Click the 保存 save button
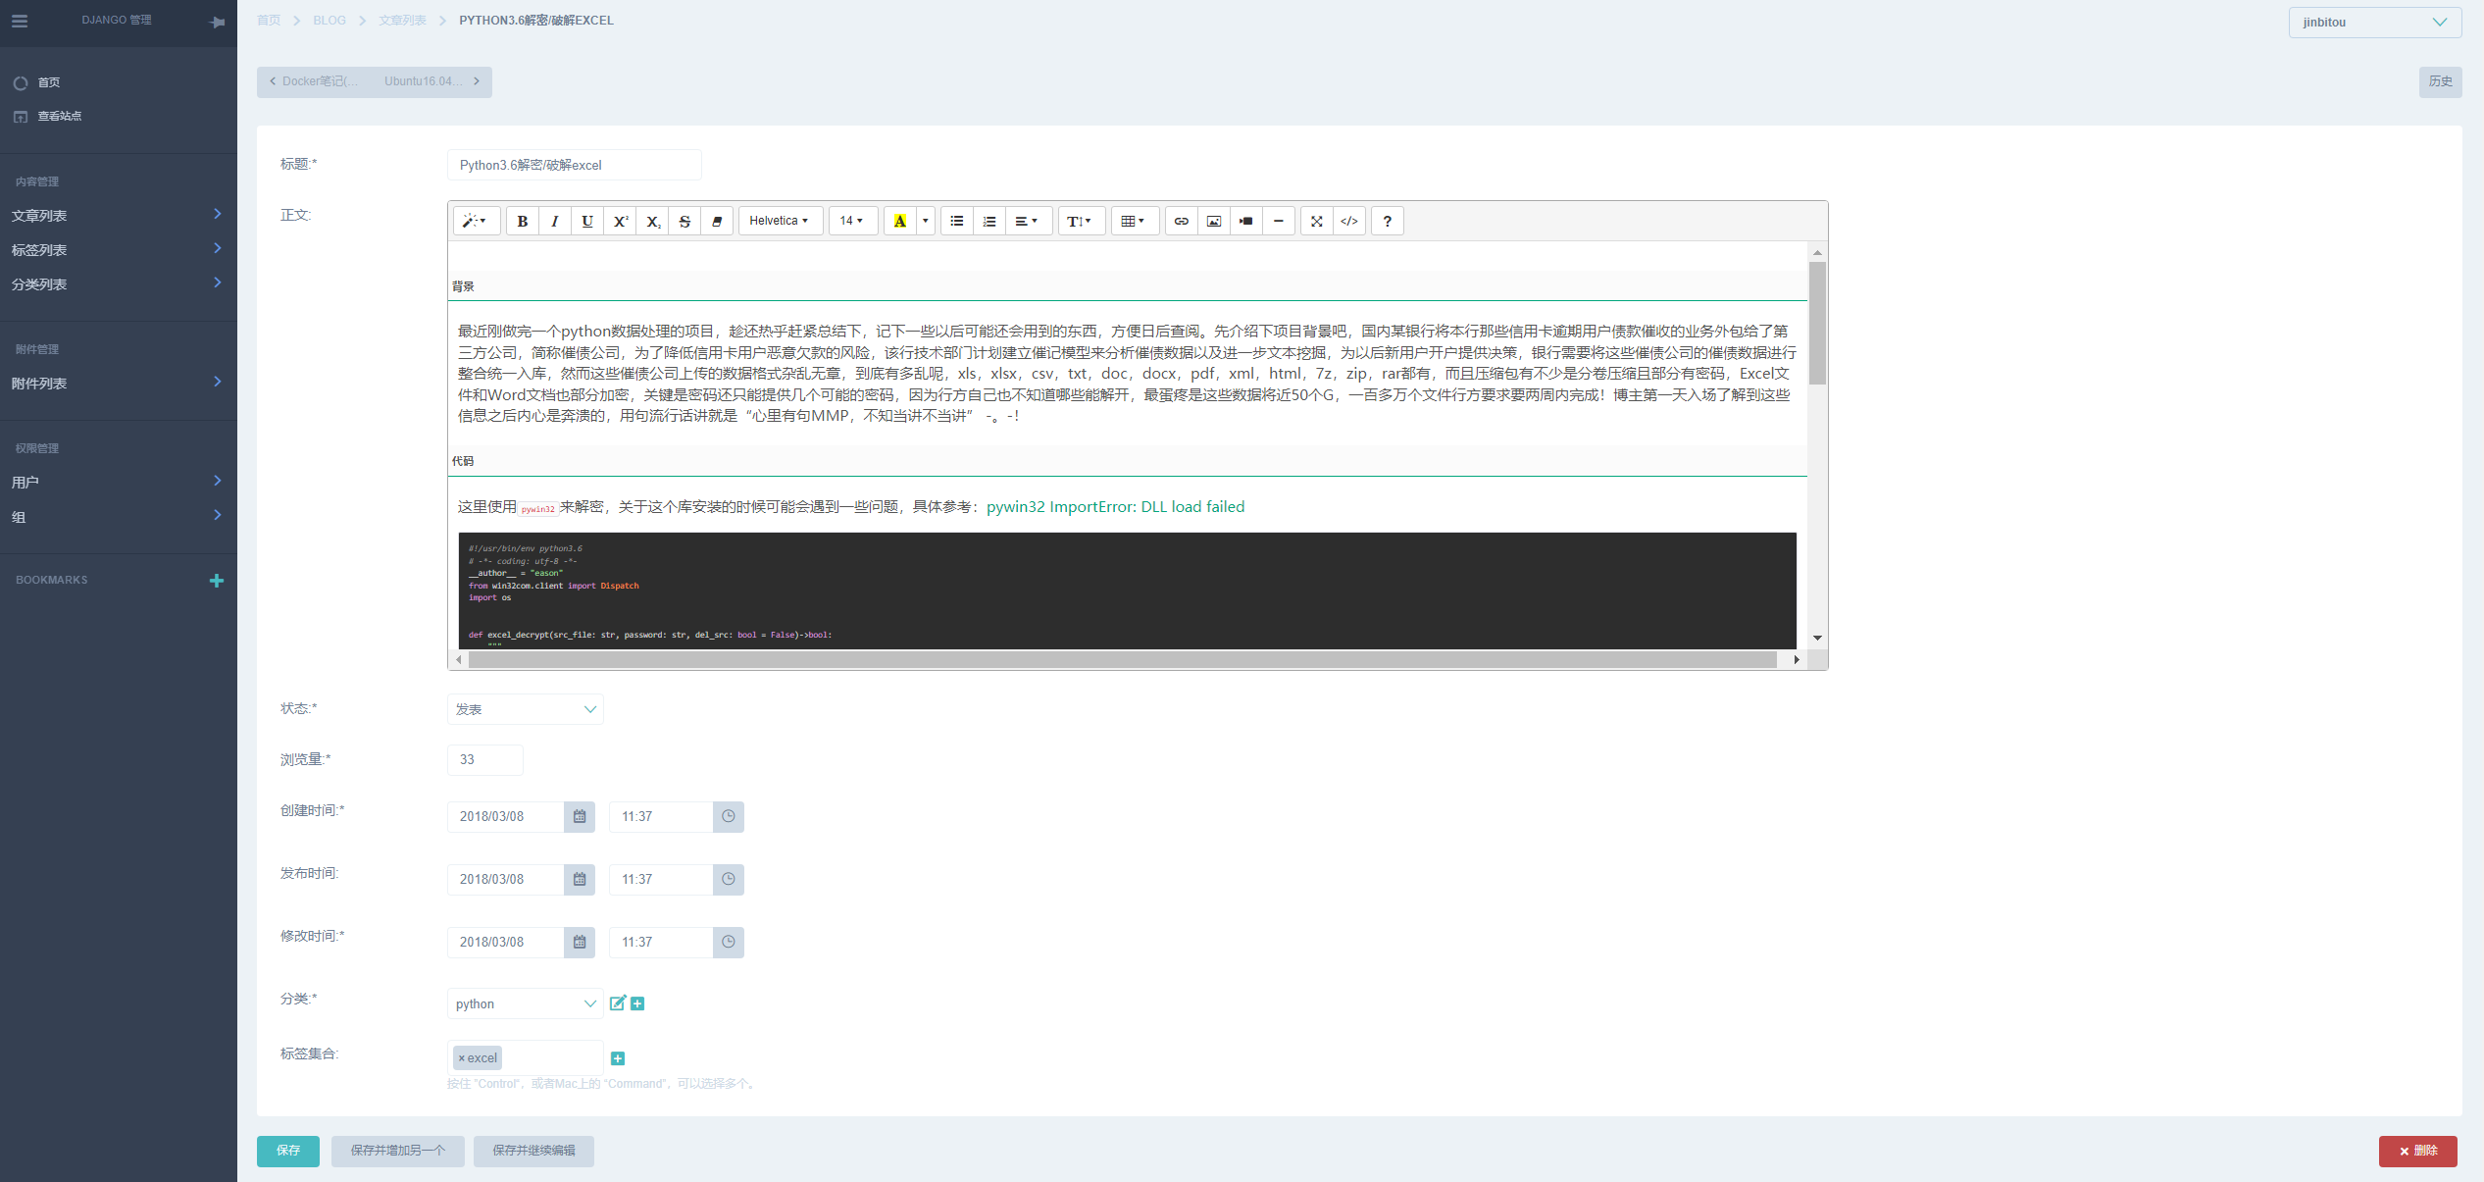The width and height of the screenshot is (2484, 1182). coord(287,1151)
